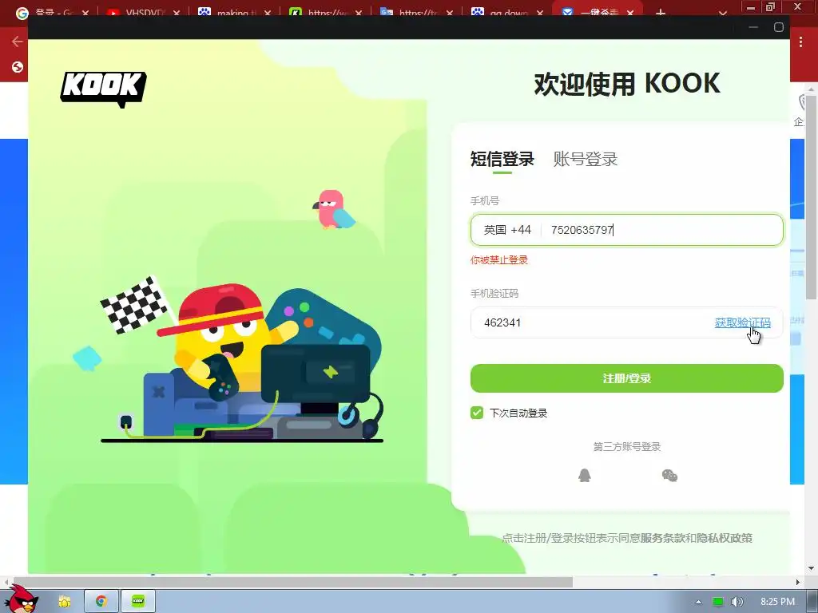Switch to the 账号登录 tab
The height and width of the screenshot is (613, 818).
tap(586, 159)
